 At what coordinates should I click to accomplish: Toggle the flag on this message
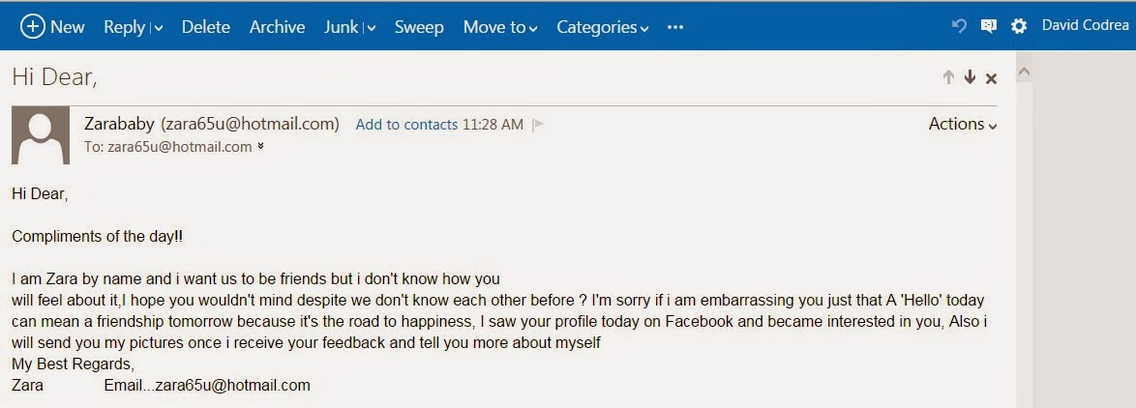click(x=539, y=125)
